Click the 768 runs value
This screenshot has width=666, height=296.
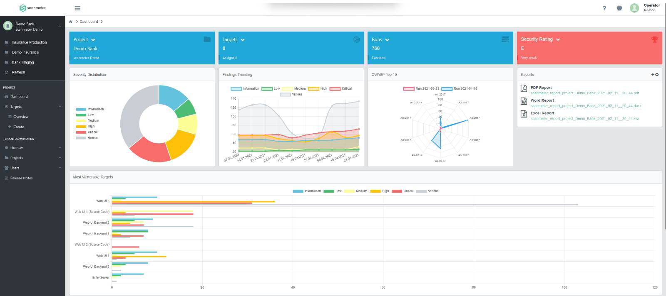[x=376, y=48]
